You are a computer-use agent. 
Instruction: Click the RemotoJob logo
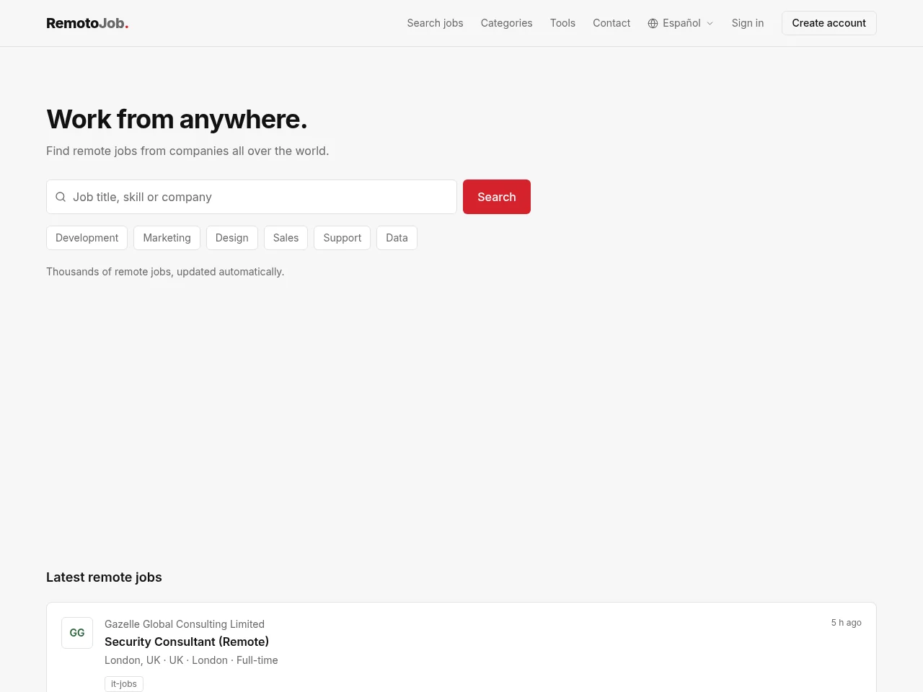tap(87, 23)
